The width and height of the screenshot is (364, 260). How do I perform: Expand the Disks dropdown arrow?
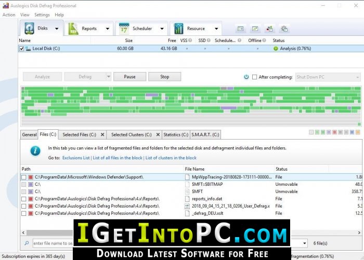[56, 29]
